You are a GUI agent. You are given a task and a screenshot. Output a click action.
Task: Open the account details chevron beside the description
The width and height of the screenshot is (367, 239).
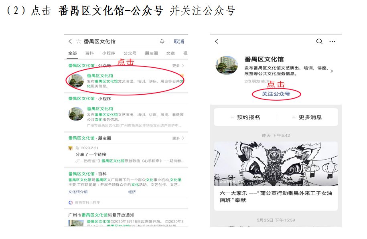(x=332, y=71)
